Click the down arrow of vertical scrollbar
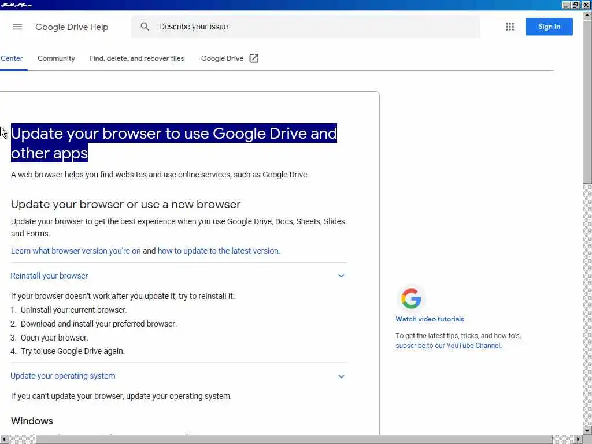Screen dimensions: 592x444 point(587,430)
